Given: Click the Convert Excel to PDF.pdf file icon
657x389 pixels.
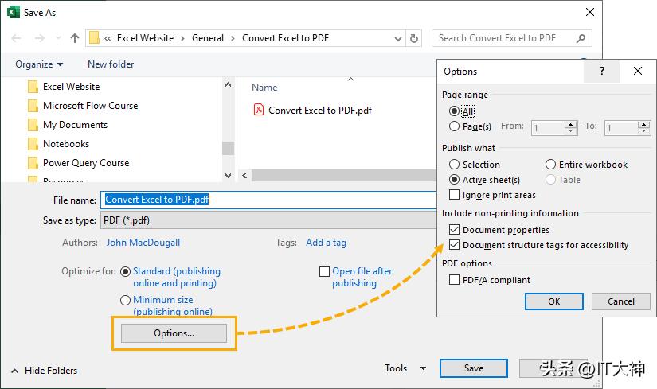Looking at the screenshot, I should (x=258, y=111).
